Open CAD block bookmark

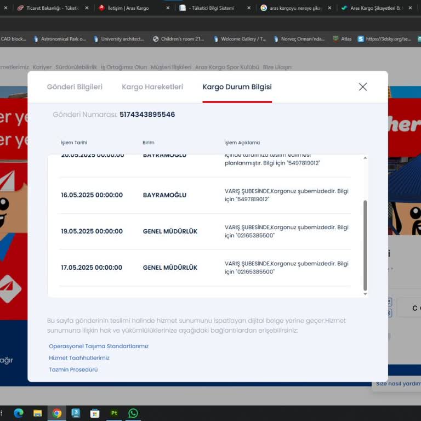(x=13, y=39)
